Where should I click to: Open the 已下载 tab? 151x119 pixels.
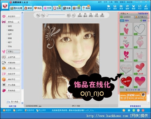click(x=141, y=17)
